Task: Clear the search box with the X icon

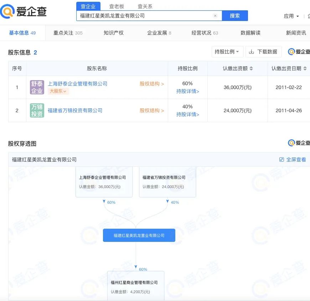Action: coord(215,16)
